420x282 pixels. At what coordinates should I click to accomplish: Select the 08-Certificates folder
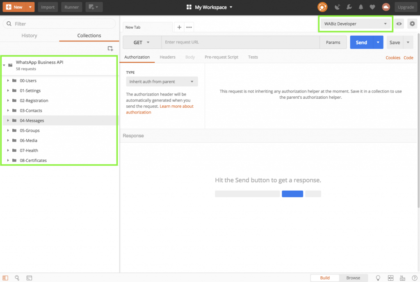[59, 160]
